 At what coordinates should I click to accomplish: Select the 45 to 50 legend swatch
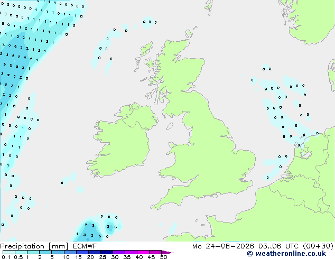tap(155, 252)
